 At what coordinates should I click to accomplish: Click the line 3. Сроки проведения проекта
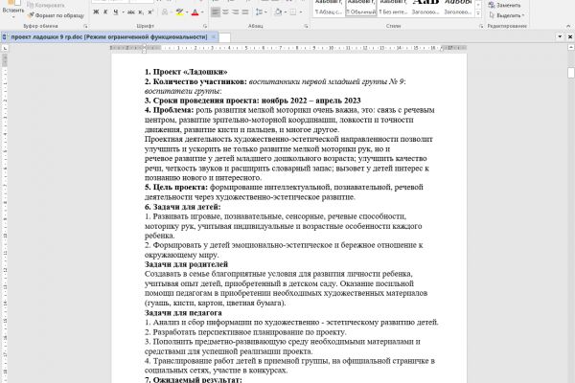(253, 101)
